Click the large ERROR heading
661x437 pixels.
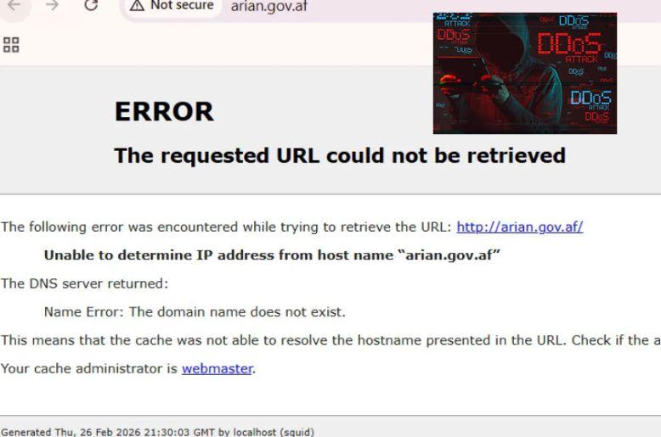point(164,111)
